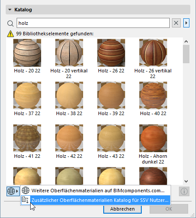Click '99 Bibliothekselemente gefunden' text
The image size is (196, 218).
[55, 34]
